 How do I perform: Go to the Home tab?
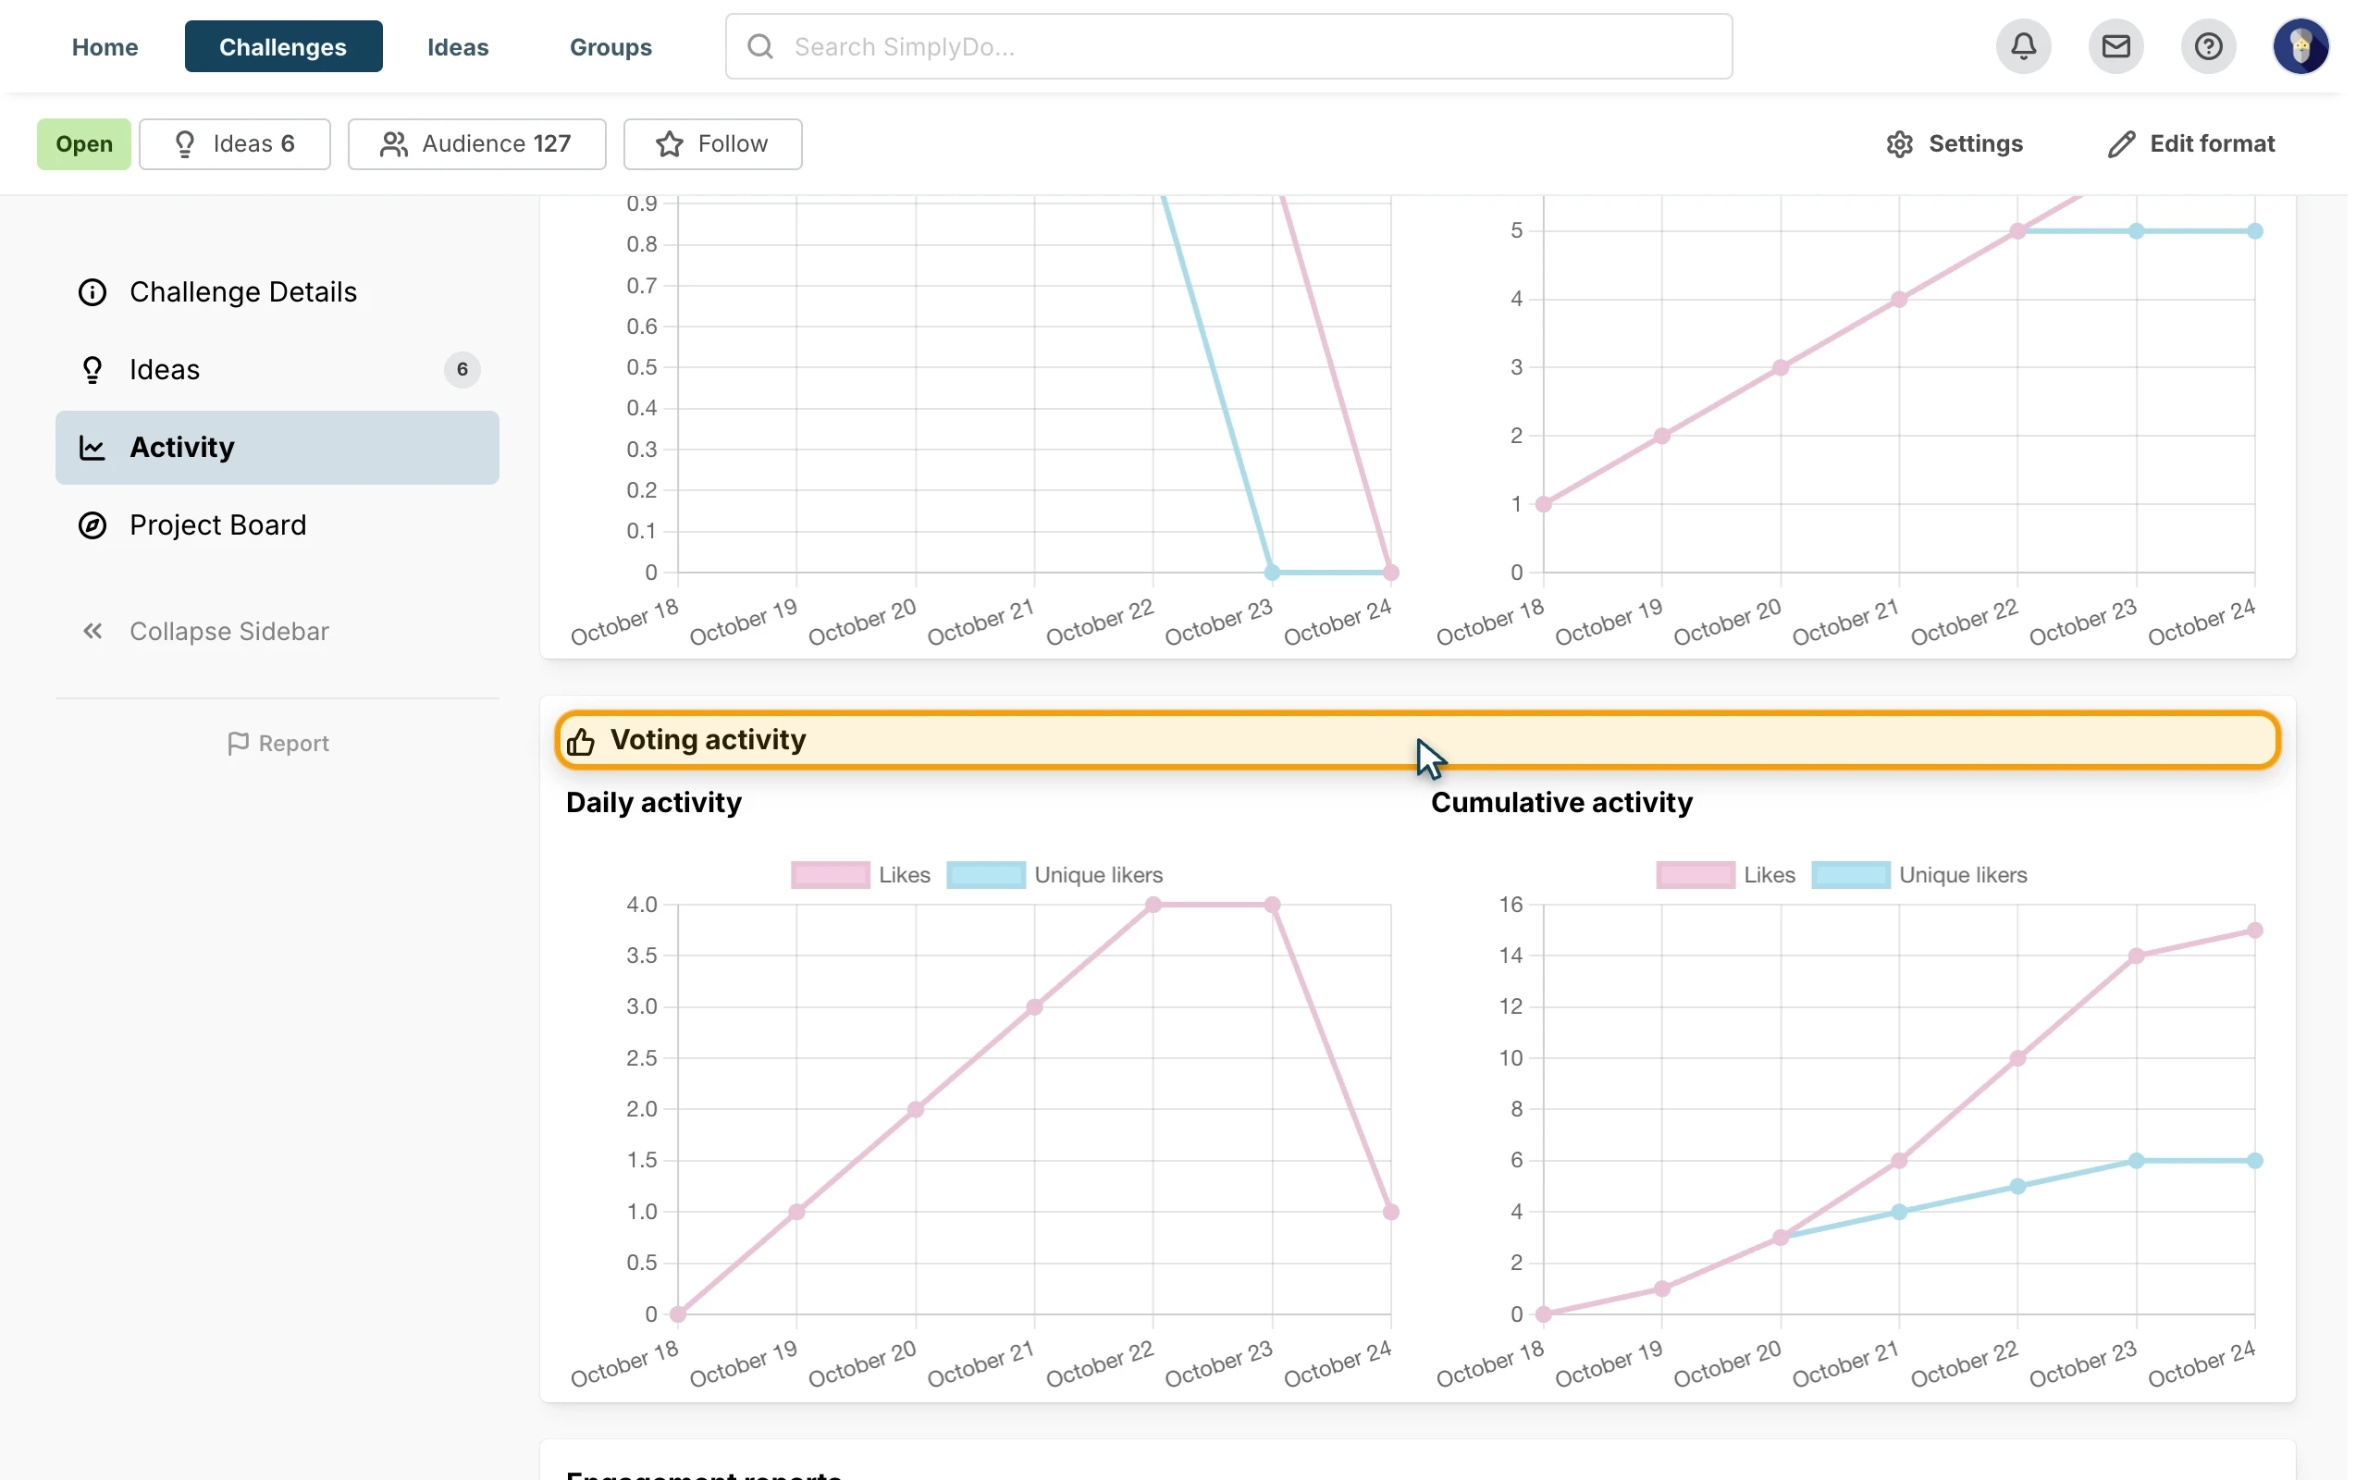coord(105,46)
